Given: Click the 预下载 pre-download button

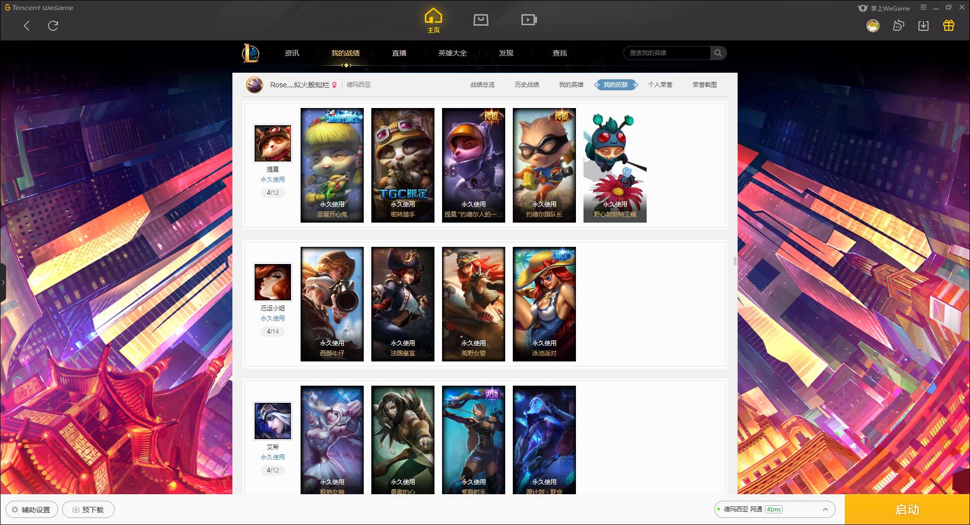Looking at the screenshot, I should [x=88, y=510].
